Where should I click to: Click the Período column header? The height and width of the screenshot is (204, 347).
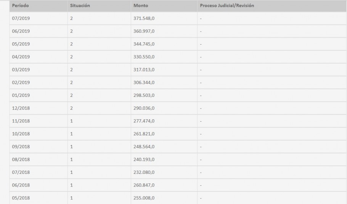pyautogui.click(x=20, y=6)
